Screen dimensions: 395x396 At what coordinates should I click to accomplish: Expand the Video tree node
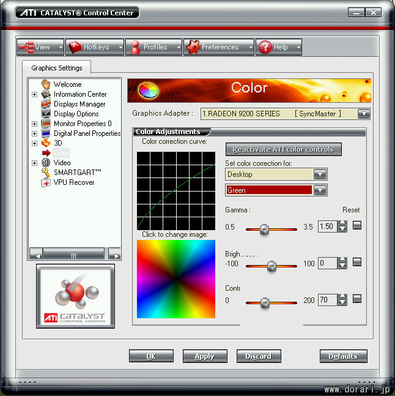coord(35,163)
